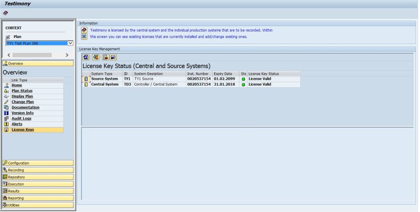
Task: Click the Alerts exclamation icon
Action: (x=6, y=124)
